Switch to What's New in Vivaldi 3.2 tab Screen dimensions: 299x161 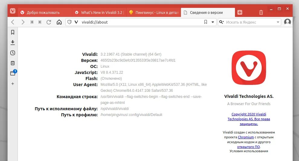tap(99, 12)
